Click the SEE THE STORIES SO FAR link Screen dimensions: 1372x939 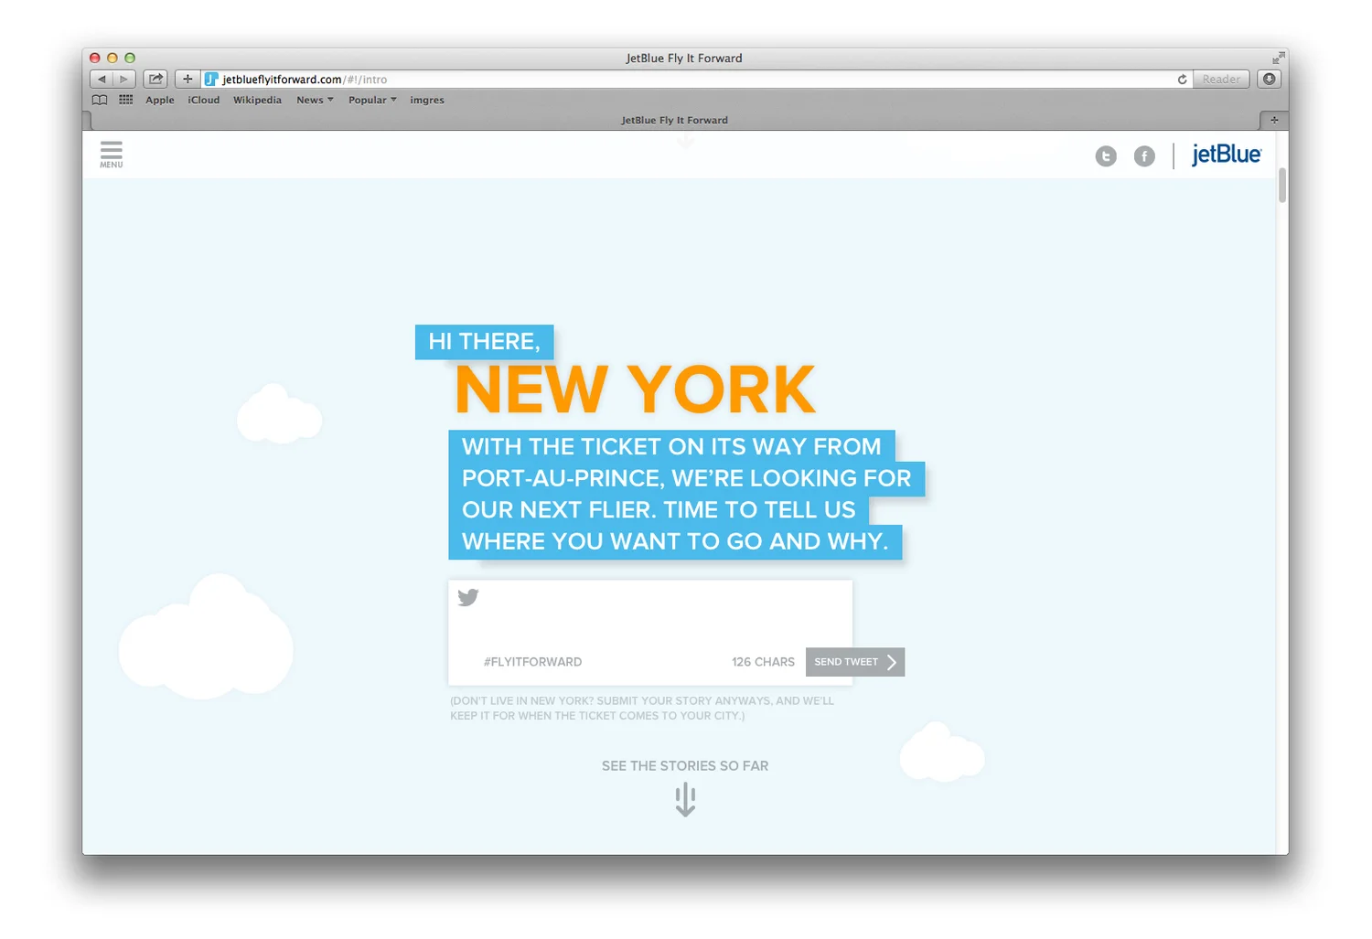685,766
